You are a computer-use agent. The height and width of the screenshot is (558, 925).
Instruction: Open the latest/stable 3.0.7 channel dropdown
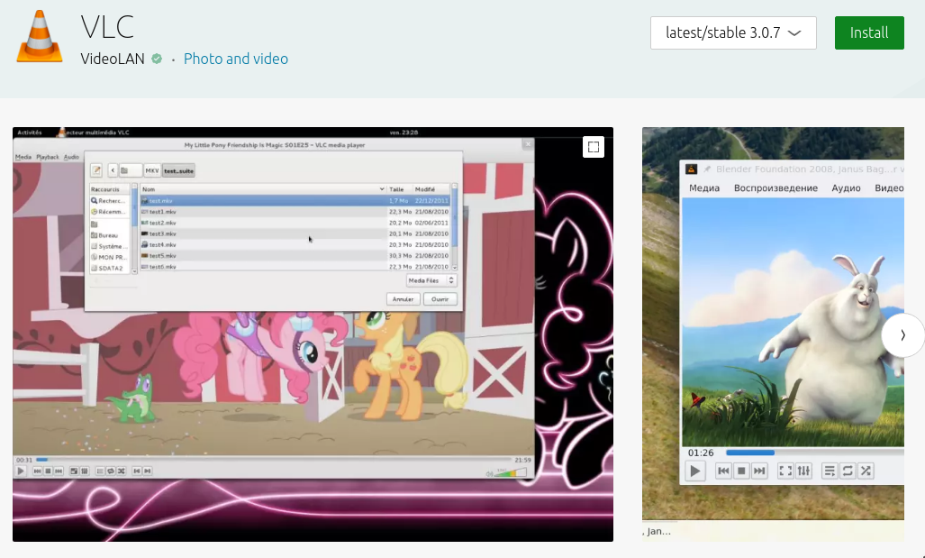[x=733, y=32]
